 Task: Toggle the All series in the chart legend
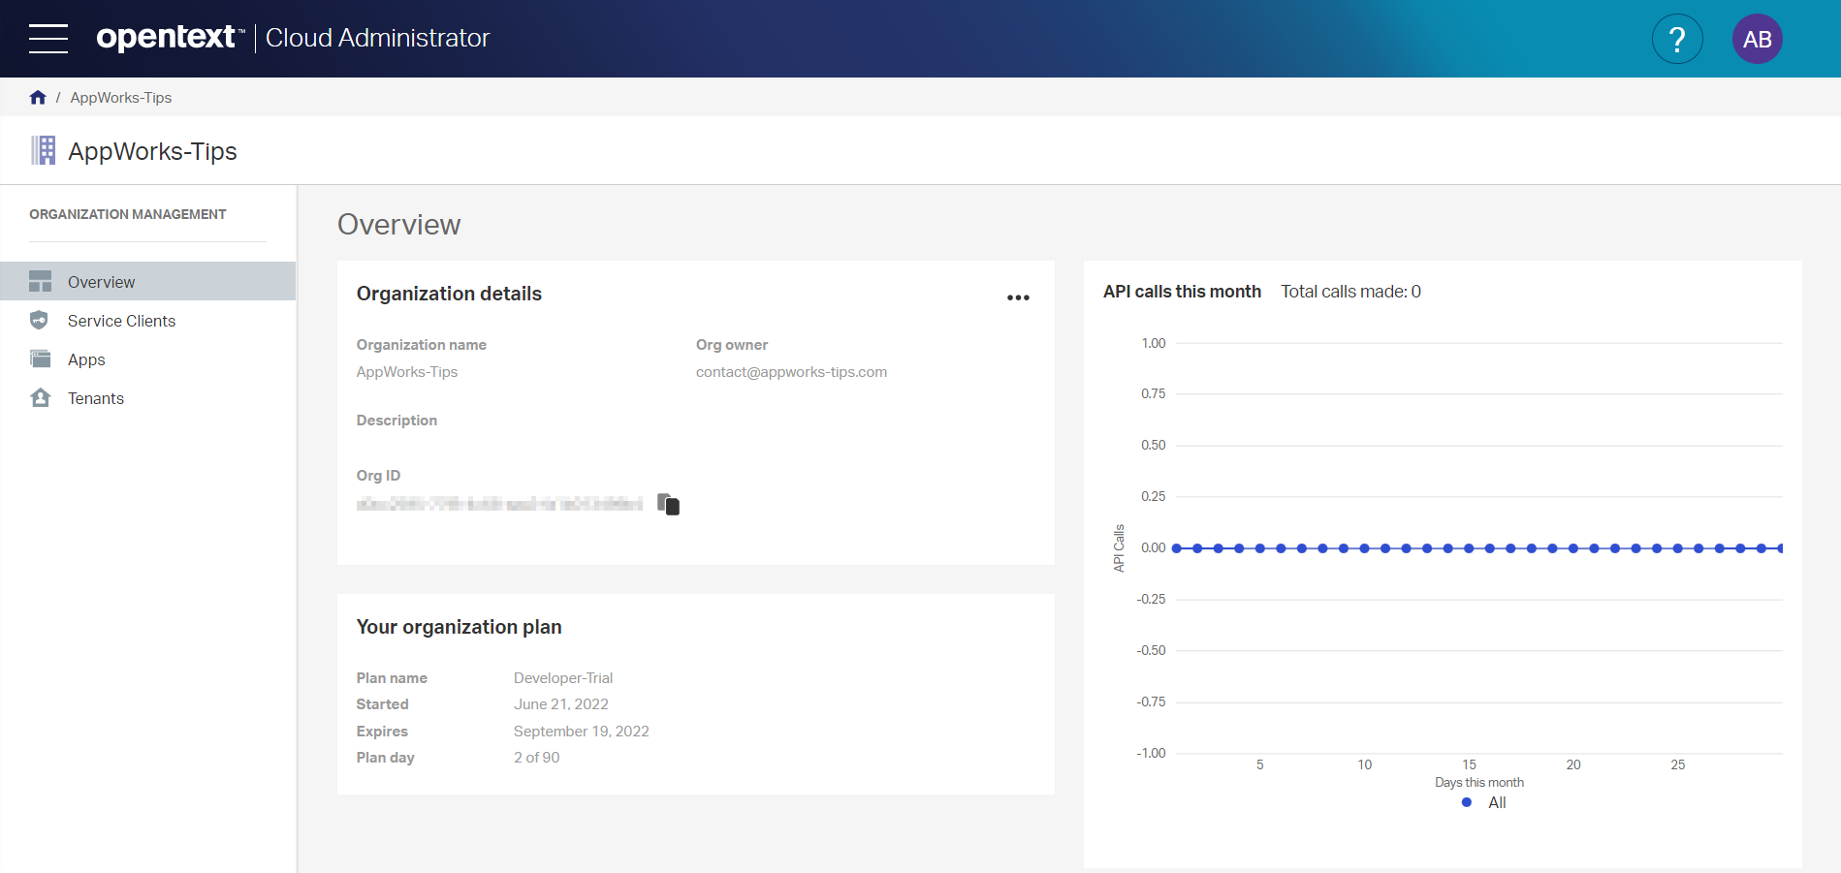click(x=1484, y=802)
